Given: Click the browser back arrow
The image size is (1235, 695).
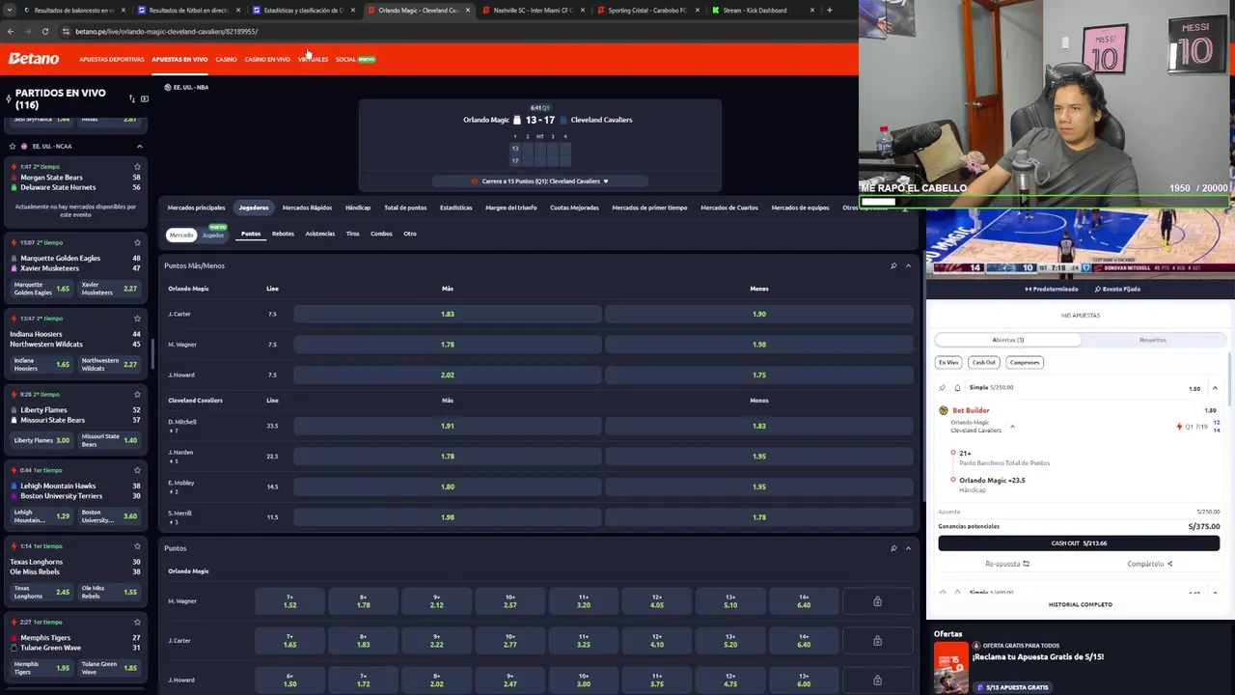Looking at the screenshot, I should 10,31.
